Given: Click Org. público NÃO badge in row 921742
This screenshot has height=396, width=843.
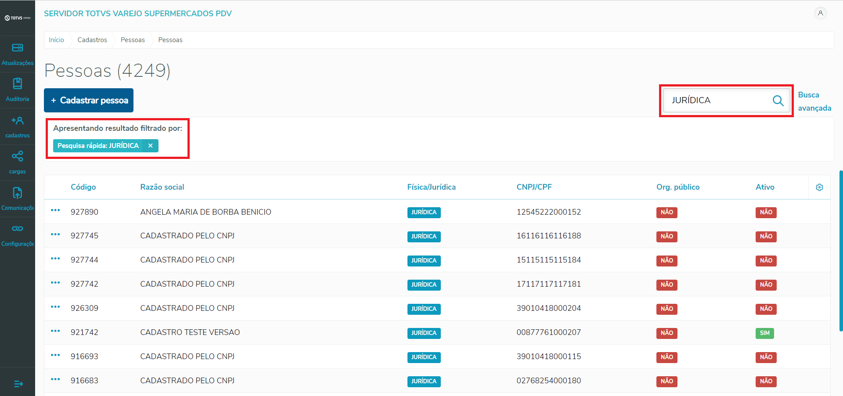Looking at the screenshot, I should 666,333.
